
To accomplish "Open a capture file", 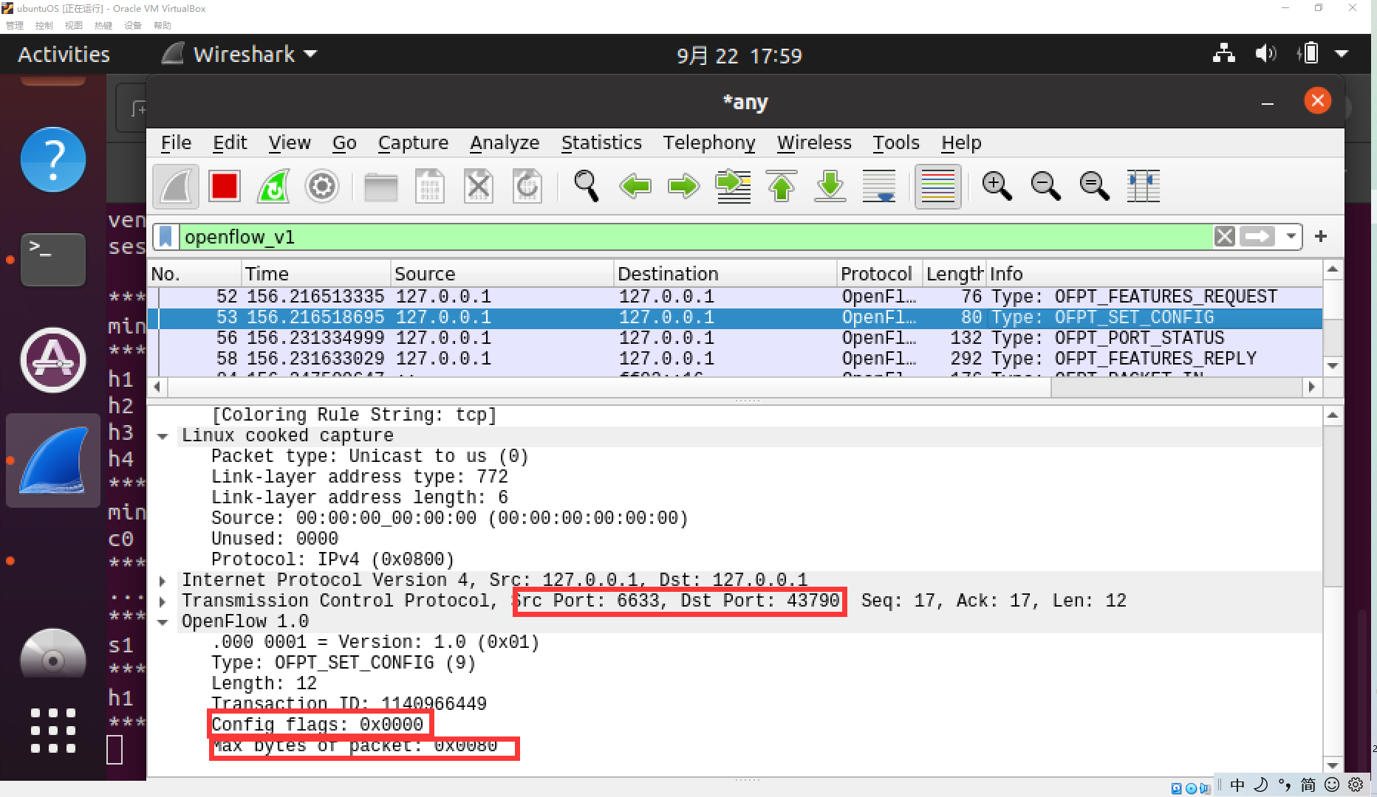I will (x=381, y=187).
